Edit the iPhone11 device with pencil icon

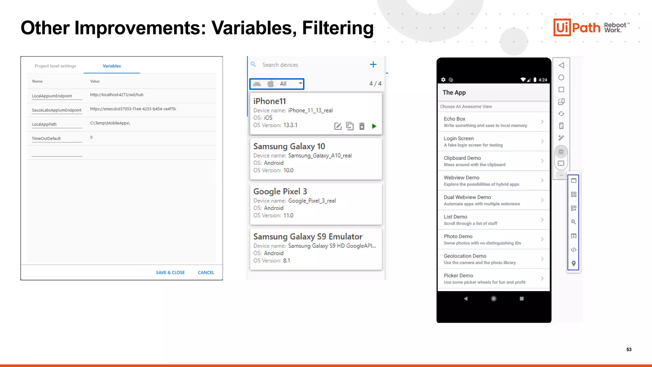(x=338, y=126)
